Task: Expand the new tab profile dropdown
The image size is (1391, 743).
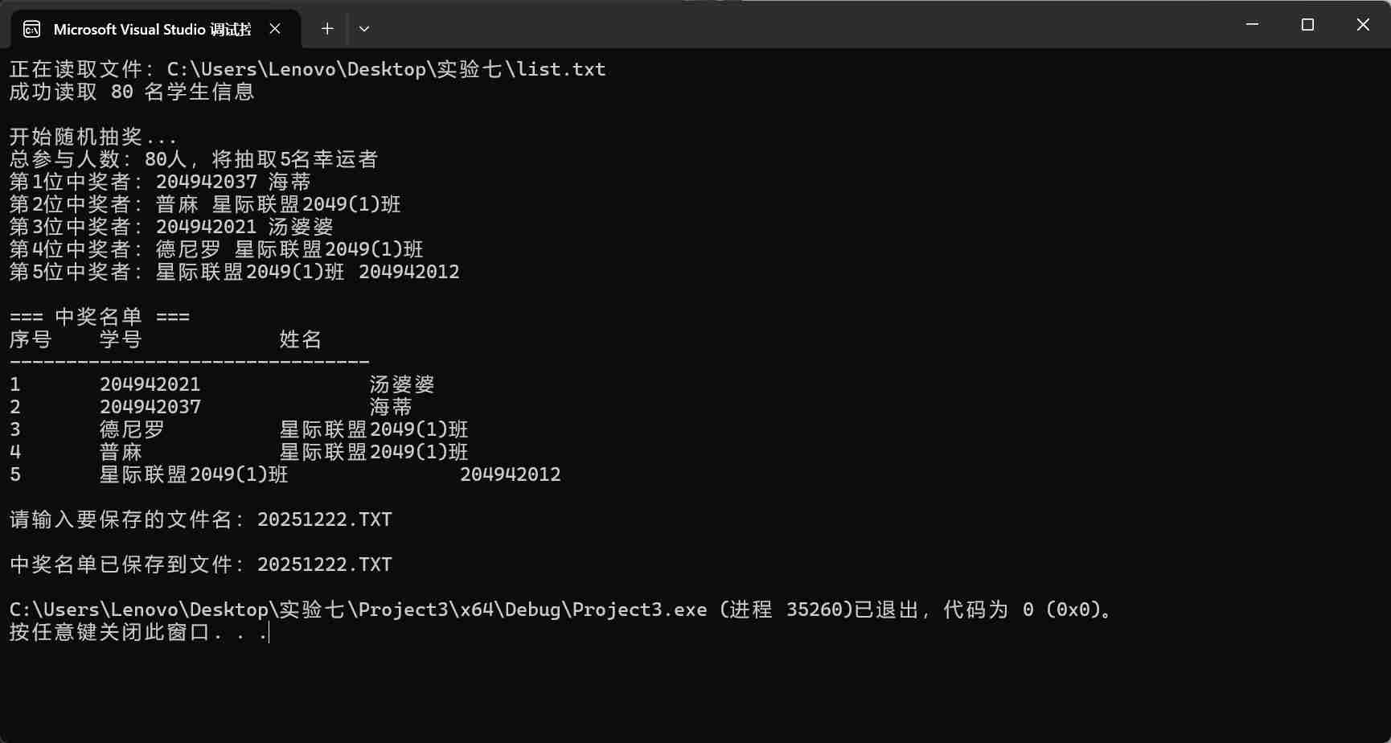Action: [364, 29]
